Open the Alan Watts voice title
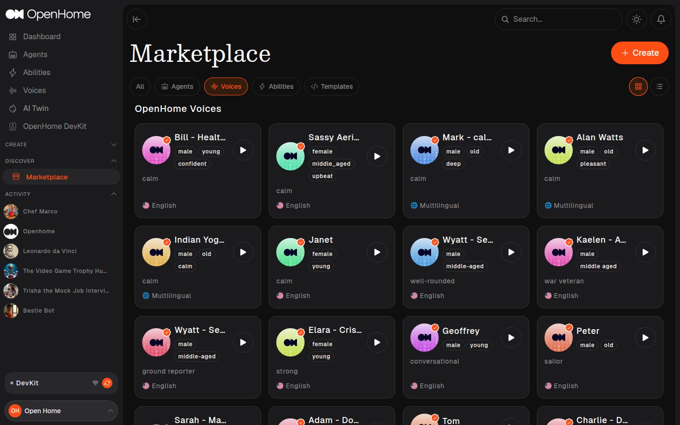Image resolution: width=680 pixels, height=425 pixels. pyautogui.click(x=600, y=137)
